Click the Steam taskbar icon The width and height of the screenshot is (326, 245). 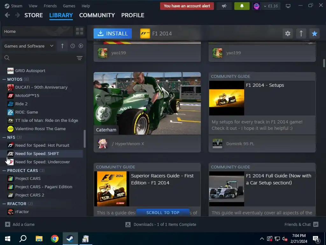(x=70, y=239)
